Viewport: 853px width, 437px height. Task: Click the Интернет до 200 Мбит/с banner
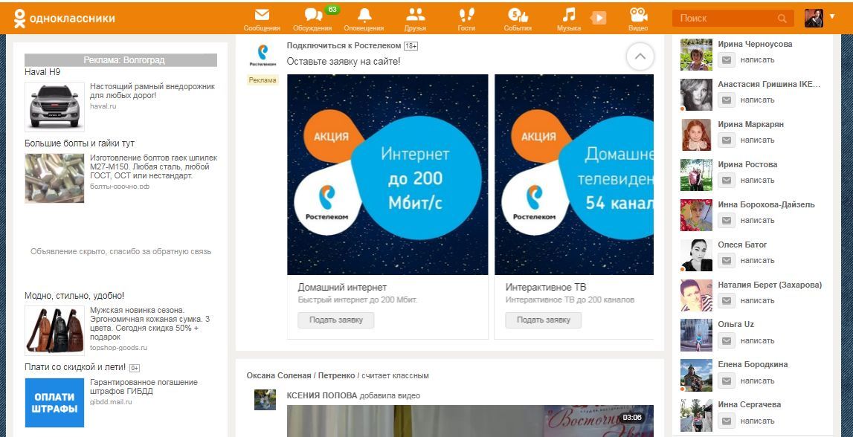[387, 175]
